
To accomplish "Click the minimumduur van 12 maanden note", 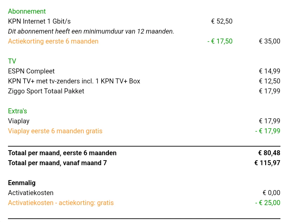I will click(91, 31).
